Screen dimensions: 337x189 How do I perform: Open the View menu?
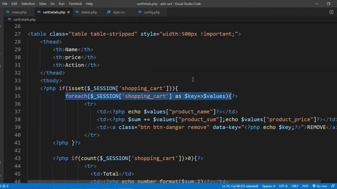coord(42,4)
